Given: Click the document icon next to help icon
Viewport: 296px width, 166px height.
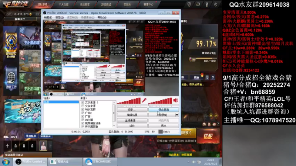Looking at the screenshot, I should pos(207,77).
